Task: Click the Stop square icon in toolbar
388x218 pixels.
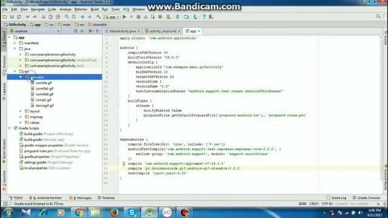Action: 160,17
